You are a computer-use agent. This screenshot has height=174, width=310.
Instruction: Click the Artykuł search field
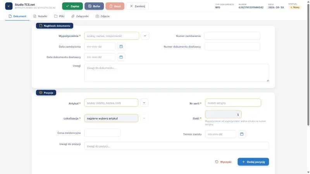coord(111,103)
